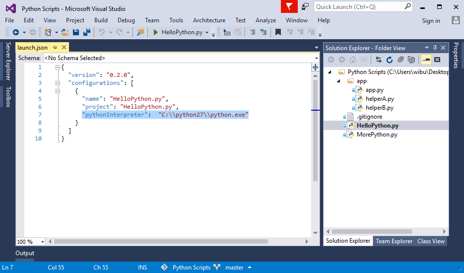Image resolution: width=464 pixels, height=273 pixels.
Task: Open the New Project toolbar icon
Action: point(48,32)
